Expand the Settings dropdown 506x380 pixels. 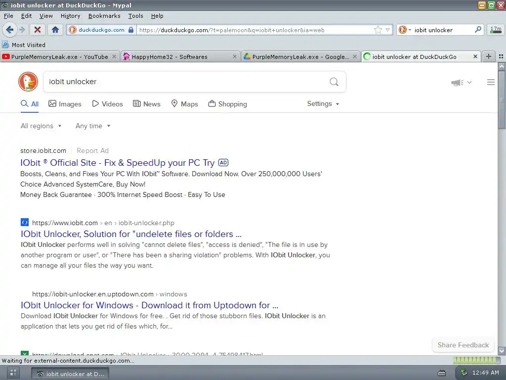coord(323,104)
